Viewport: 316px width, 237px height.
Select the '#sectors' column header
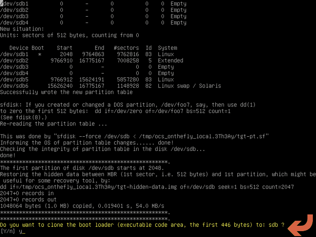click(126, 48)
